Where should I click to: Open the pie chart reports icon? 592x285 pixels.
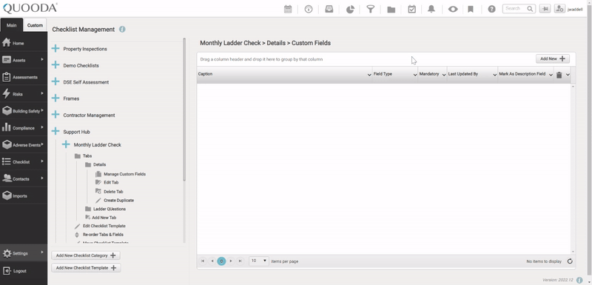350,9
